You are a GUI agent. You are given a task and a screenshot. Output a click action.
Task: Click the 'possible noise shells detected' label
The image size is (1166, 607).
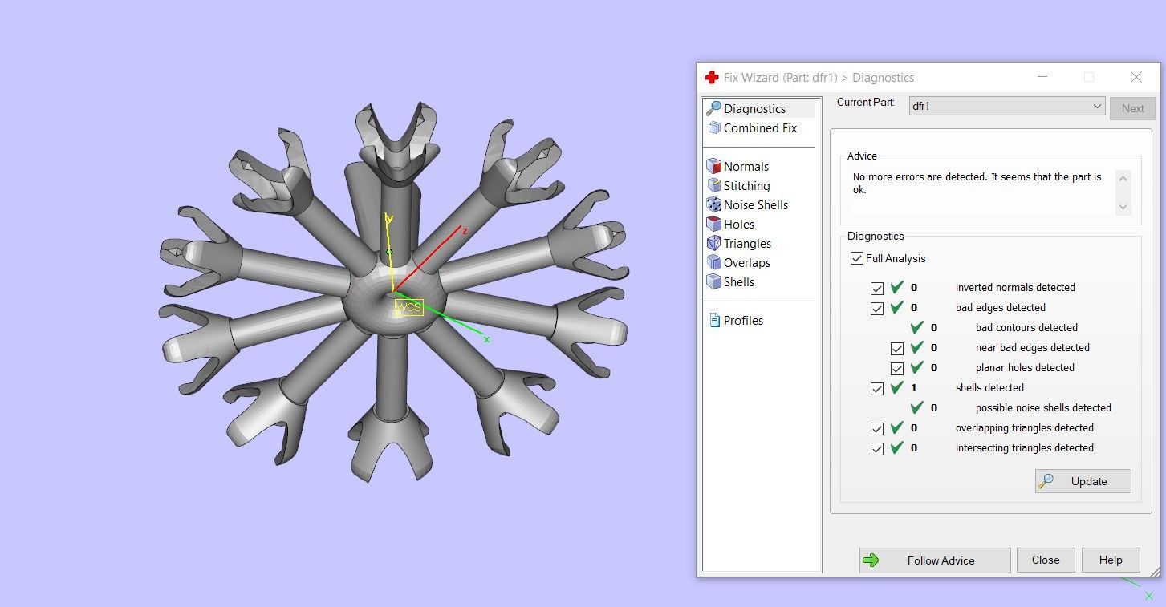[x=1043, y=407]
